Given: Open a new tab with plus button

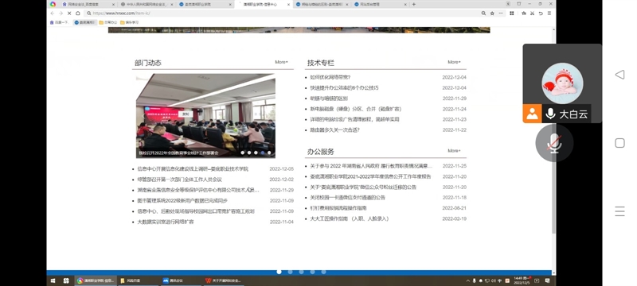Looking at the screenshot, I should point(413,4).
